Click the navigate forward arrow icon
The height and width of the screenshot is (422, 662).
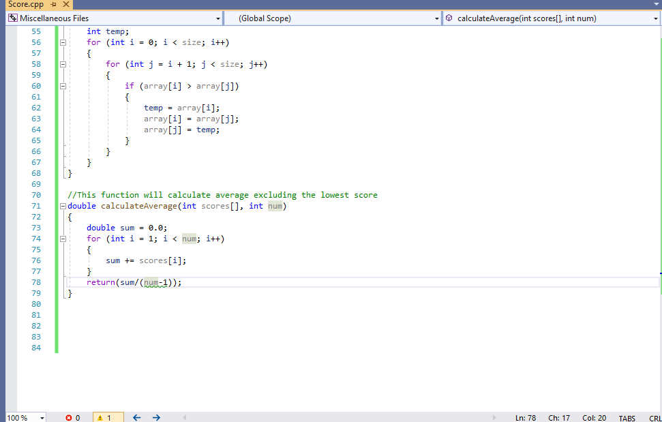(x=155, y=417)
